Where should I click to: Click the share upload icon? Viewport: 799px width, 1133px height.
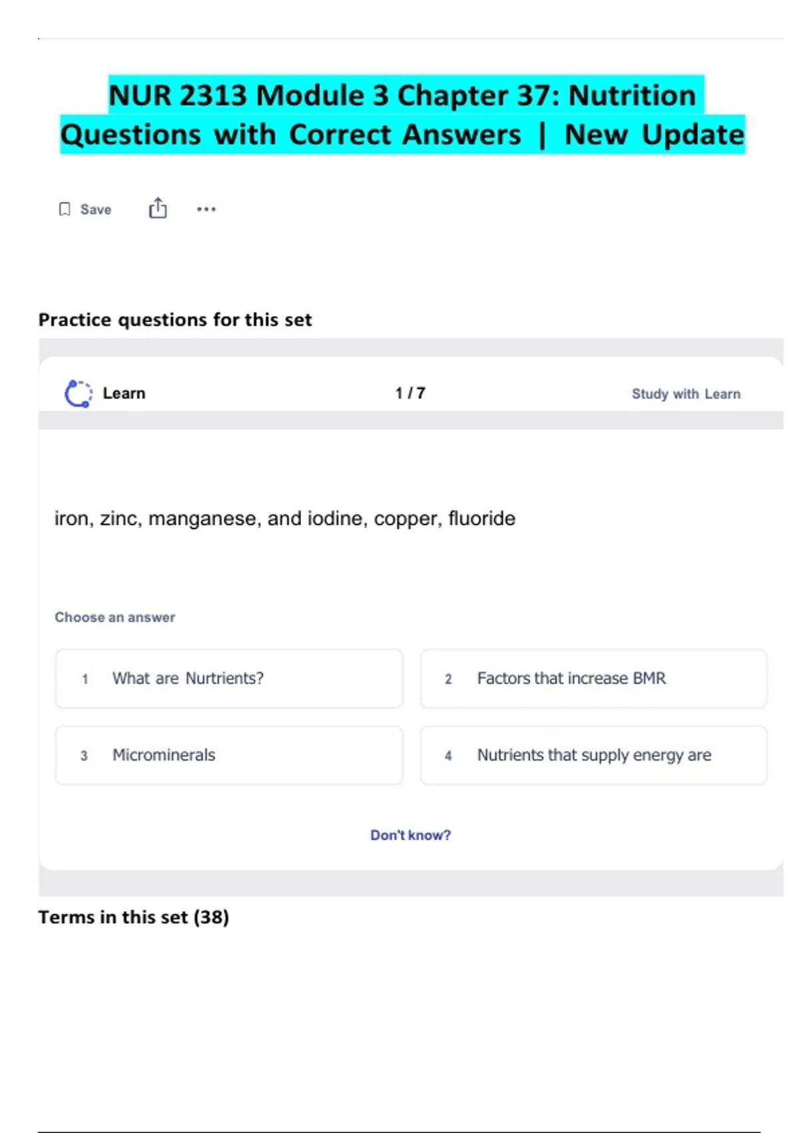158,209
